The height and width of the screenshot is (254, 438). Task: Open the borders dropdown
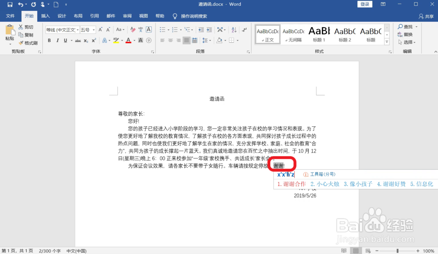click(238, 40)
